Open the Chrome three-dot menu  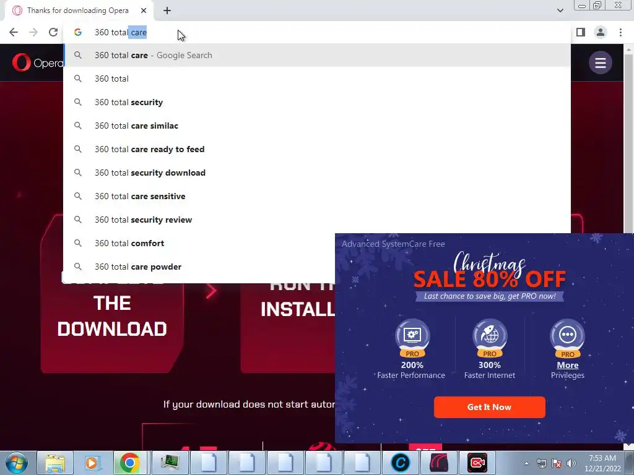620,32
